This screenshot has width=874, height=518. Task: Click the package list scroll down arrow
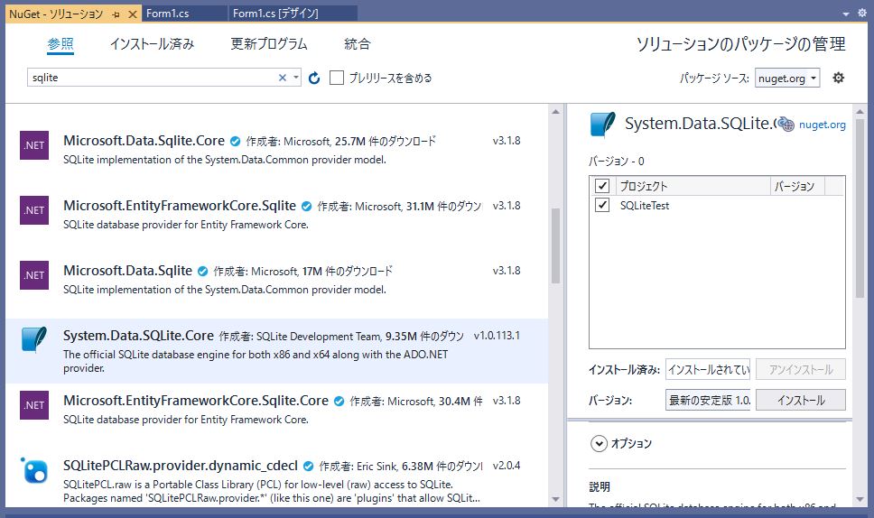pos(555,499)
